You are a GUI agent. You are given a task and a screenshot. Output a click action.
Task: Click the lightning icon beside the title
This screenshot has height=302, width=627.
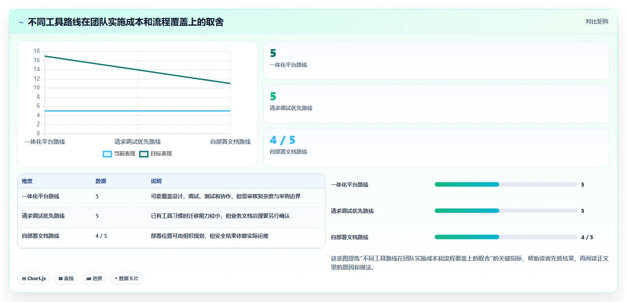click(x=21, y=22)
